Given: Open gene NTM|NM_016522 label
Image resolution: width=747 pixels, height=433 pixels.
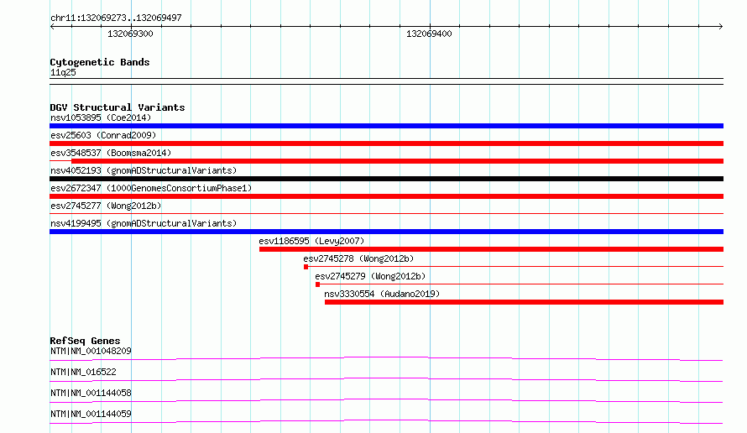Looking at the screenshot, I should [x=83, y=372].
